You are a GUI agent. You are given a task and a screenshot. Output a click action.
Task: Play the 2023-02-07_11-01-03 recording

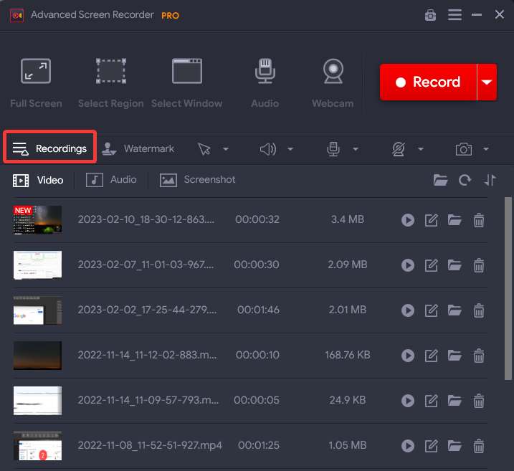[408, 265]
